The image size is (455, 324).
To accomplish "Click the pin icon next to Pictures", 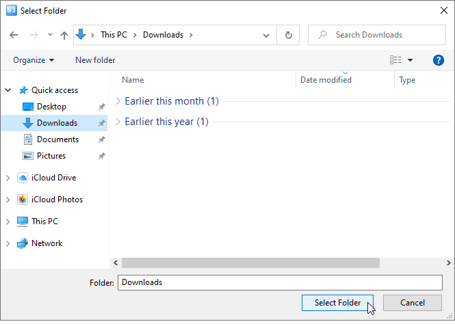I will click(x=101, y=156).
